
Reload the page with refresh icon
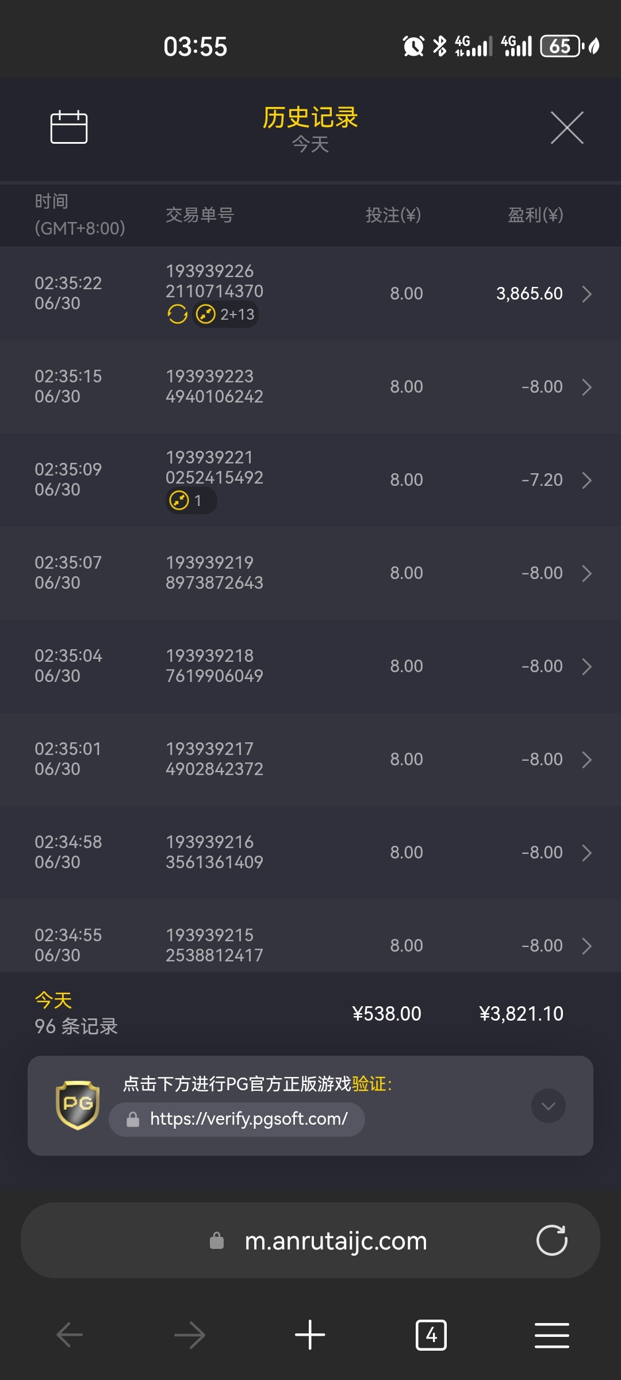551,1240
